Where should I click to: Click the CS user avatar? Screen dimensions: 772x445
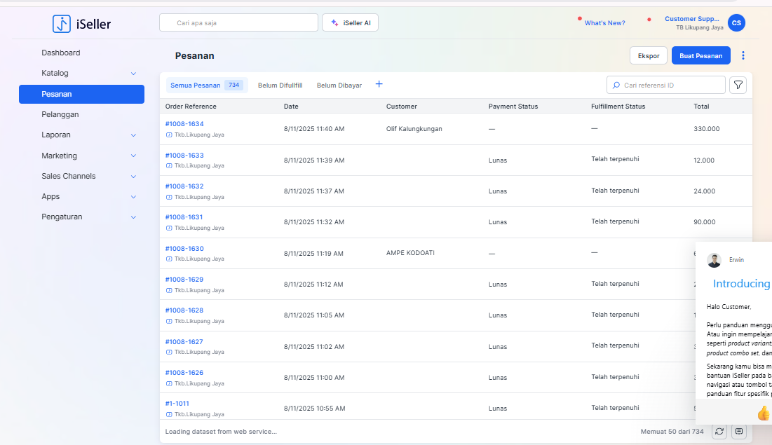coord(736,23)
